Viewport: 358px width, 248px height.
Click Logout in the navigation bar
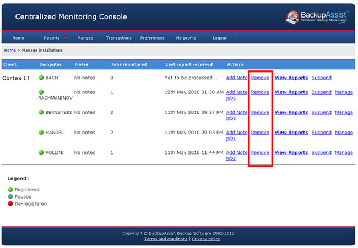tap(220, 38)
